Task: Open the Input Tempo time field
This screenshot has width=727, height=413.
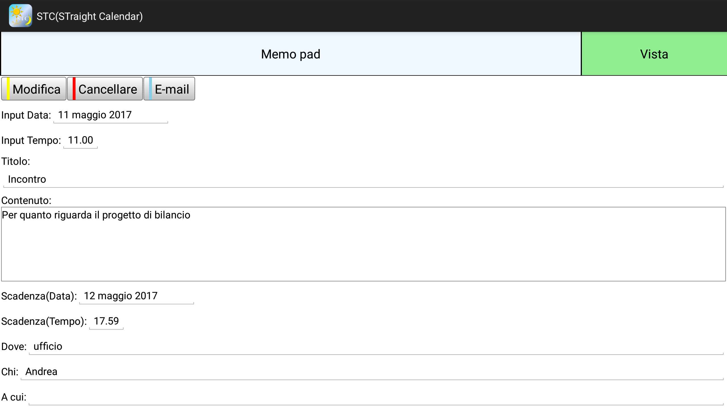Action: coord(80,140)
